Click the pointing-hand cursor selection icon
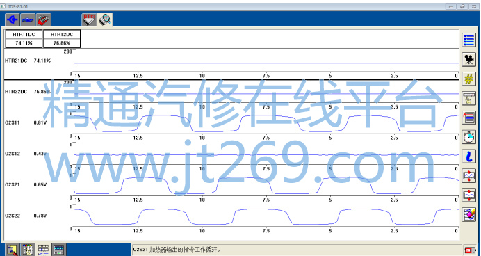This screenshot has width=481, height=256. tap(468, 98)
